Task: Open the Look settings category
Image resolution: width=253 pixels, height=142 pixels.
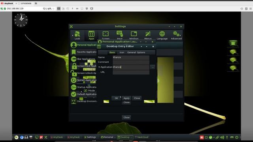Action: pyautogui.click(x=77, y=35)
